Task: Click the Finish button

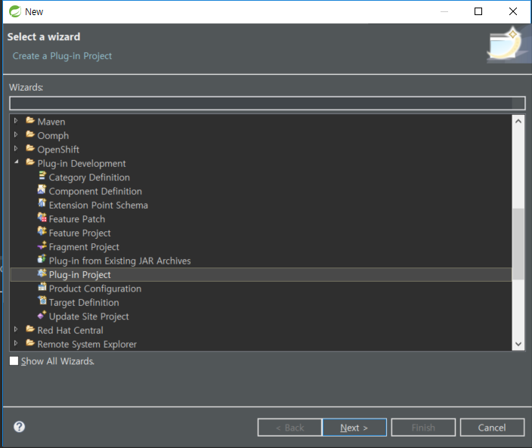Action: [423, 428]
